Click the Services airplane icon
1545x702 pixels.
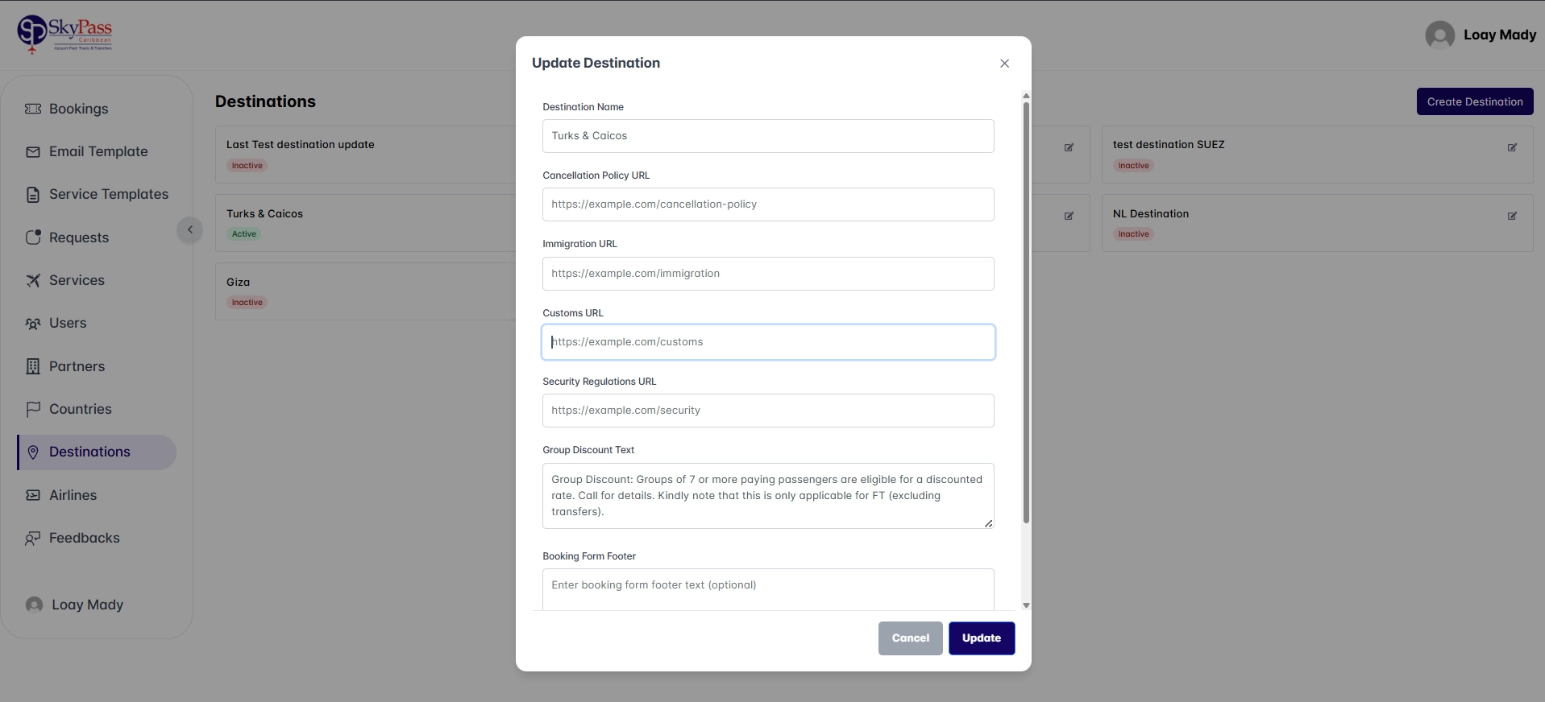33,280
